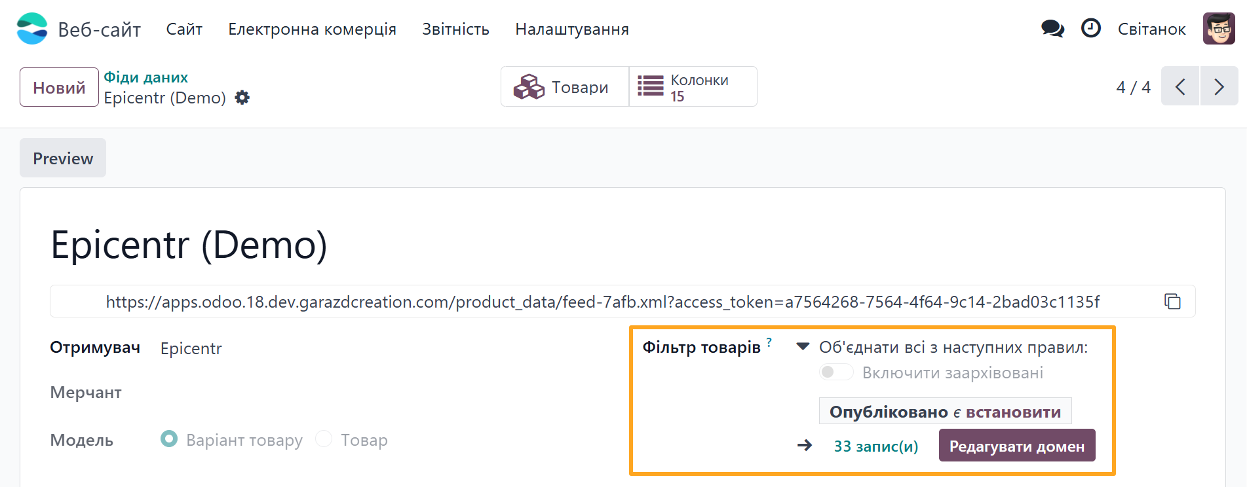Select the Варіант товару radio button

(169, 439)
